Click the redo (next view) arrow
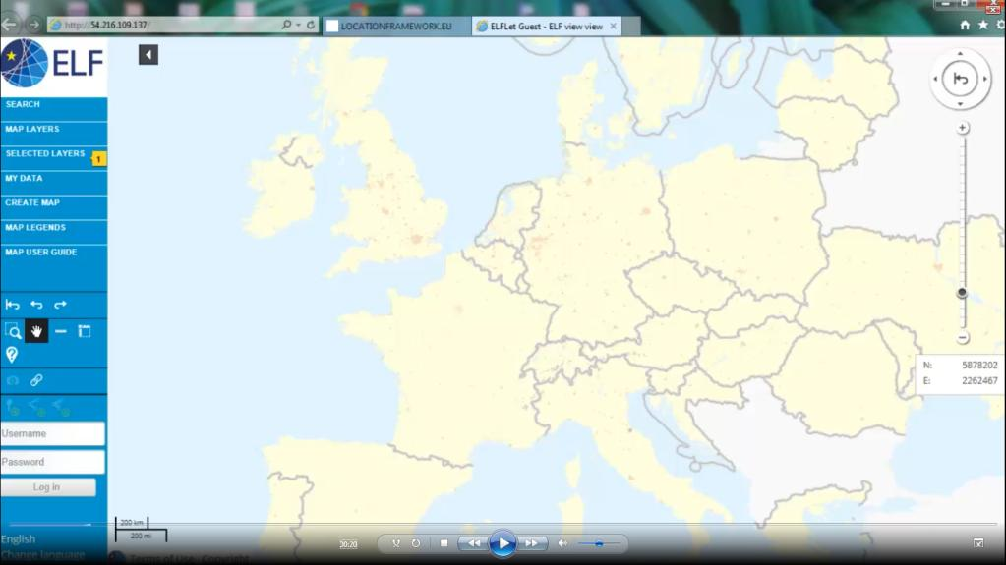1006x565 pixels. [60, 305]
